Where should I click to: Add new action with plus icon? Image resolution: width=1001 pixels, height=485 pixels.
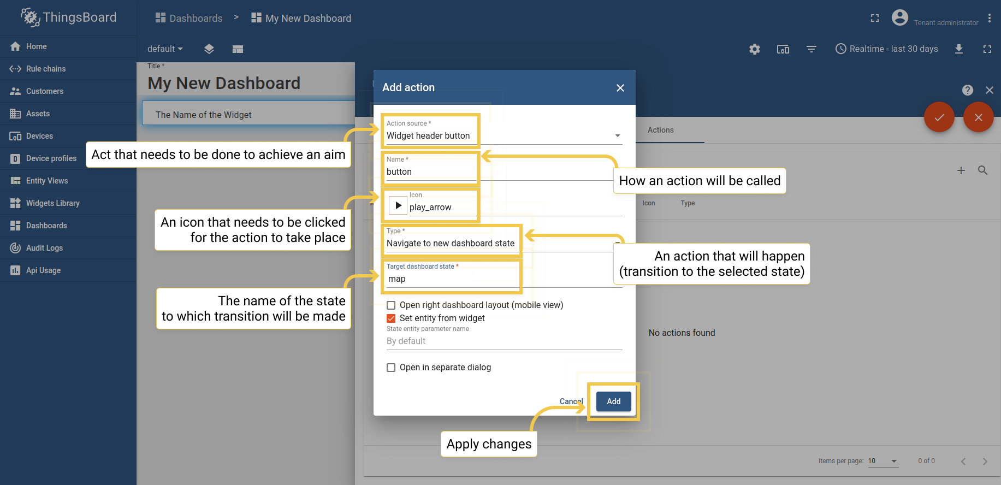(x=961, y=170)
